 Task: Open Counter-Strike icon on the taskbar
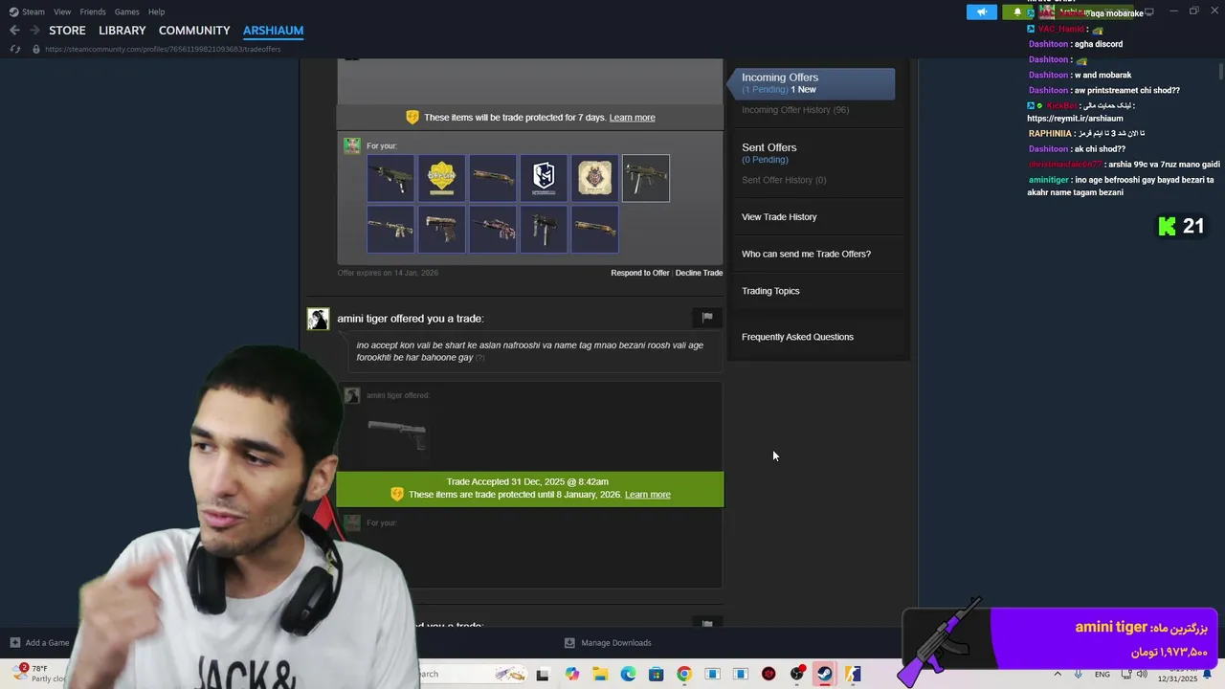click(x=853, y=674)
